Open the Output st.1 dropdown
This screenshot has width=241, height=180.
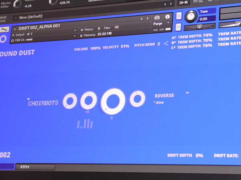[75, 30]
